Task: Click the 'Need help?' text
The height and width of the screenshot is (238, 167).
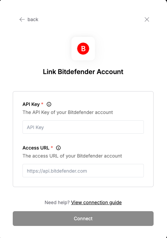Action: tap(57, 202)
